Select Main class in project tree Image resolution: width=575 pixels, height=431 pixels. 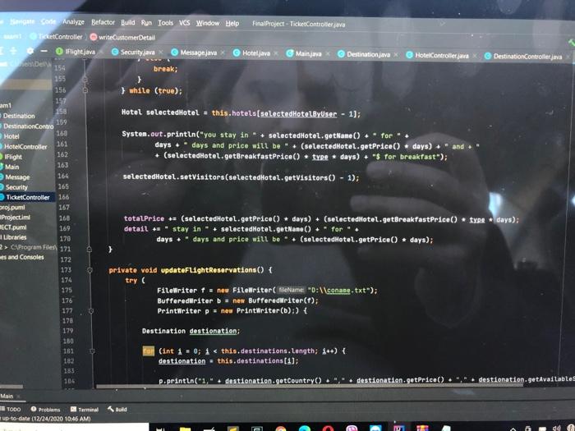[x=10, y=167]
